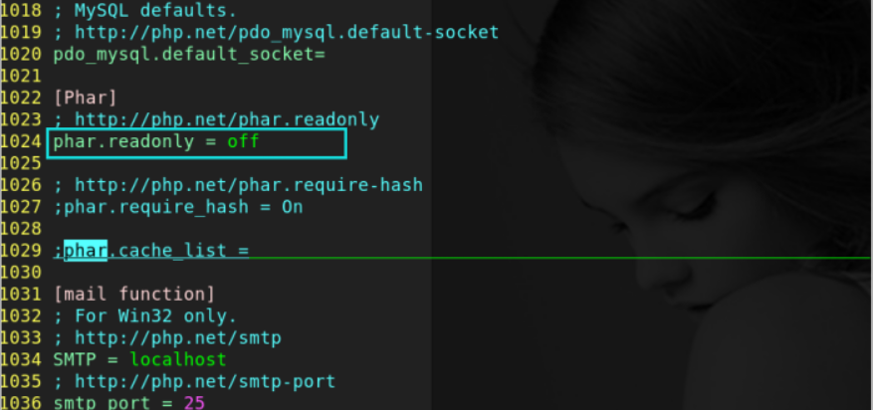The width and height of the screenshot is (873, 410).
Task: Click the php.net/phar.require-hash URL
Action: click(x=249, y=185)
